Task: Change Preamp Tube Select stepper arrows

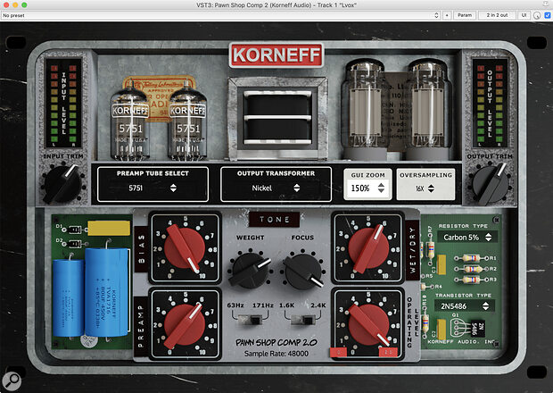Action: 173,188
